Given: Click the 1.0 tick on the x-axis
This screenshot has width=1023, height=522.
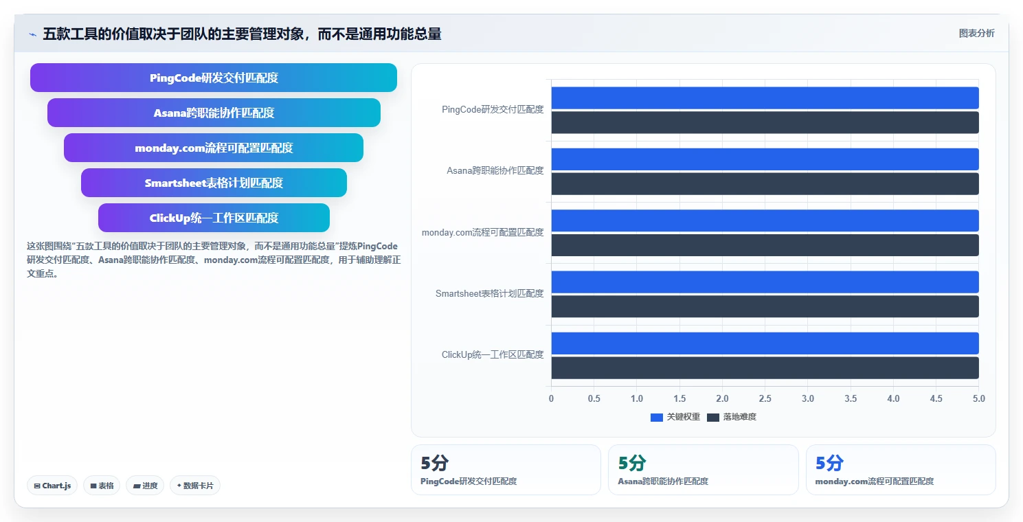Looking at the screenshot, I should [x=637, y=398].
